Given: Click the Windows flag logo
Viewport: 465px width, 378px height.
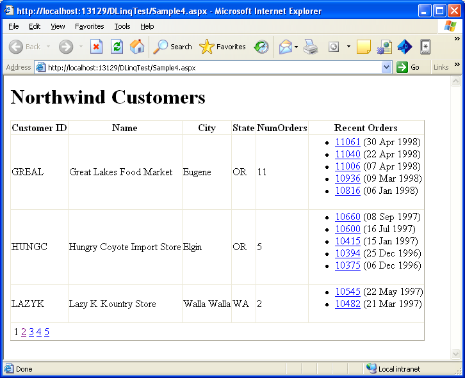Looking at the screenshot, I should (x=450, y=26).
